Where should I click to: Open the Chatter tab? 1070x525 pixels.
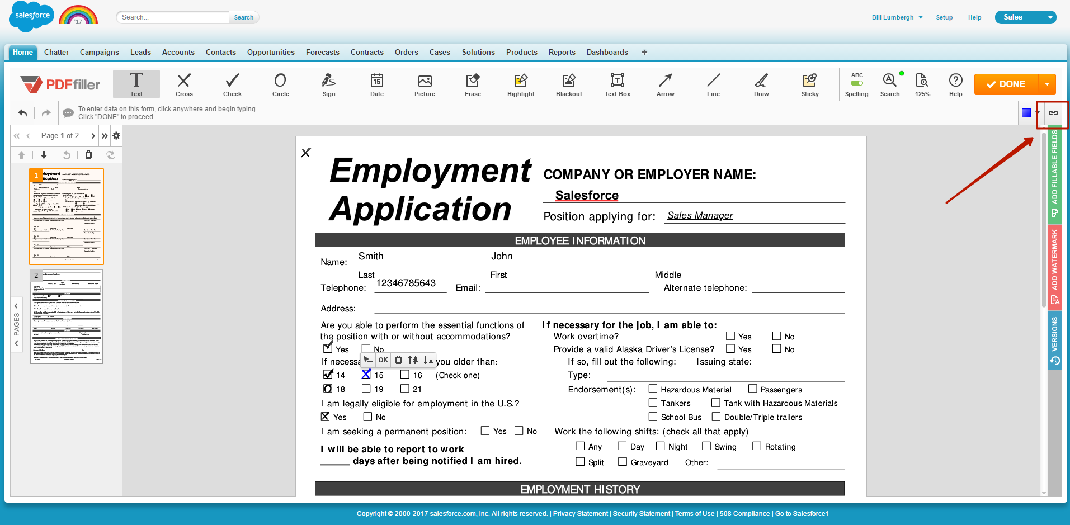[x=56, y=52]
